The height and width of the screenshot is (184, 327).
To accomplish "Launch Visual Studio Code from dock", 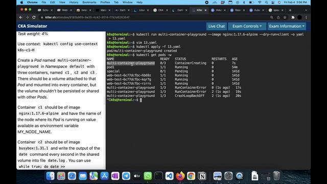I will 170,176.
